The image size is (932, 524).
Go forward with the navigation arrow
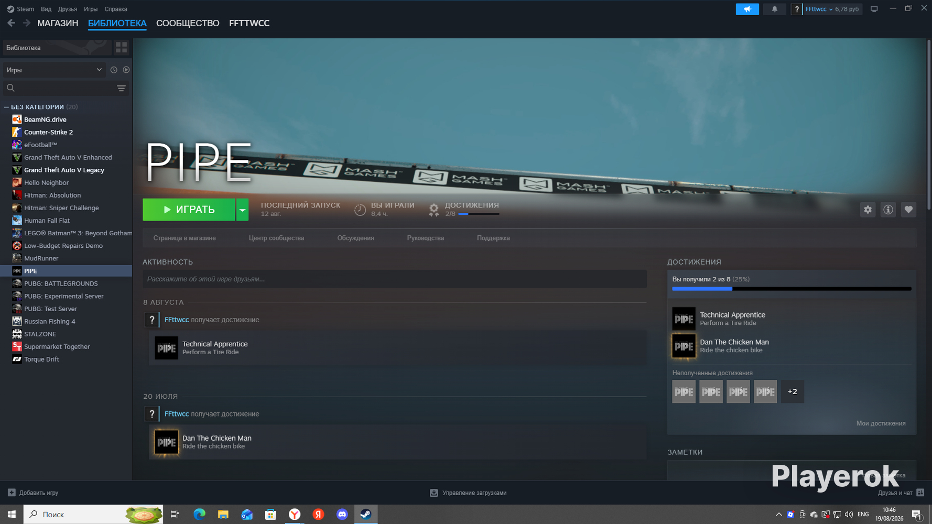point(26,23)
